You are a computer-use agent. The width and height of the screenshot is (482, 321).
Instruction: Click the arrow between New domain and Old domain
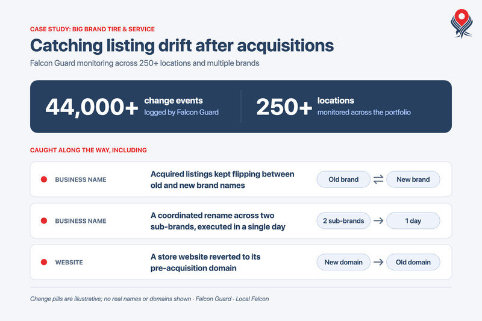click(378, 262)
